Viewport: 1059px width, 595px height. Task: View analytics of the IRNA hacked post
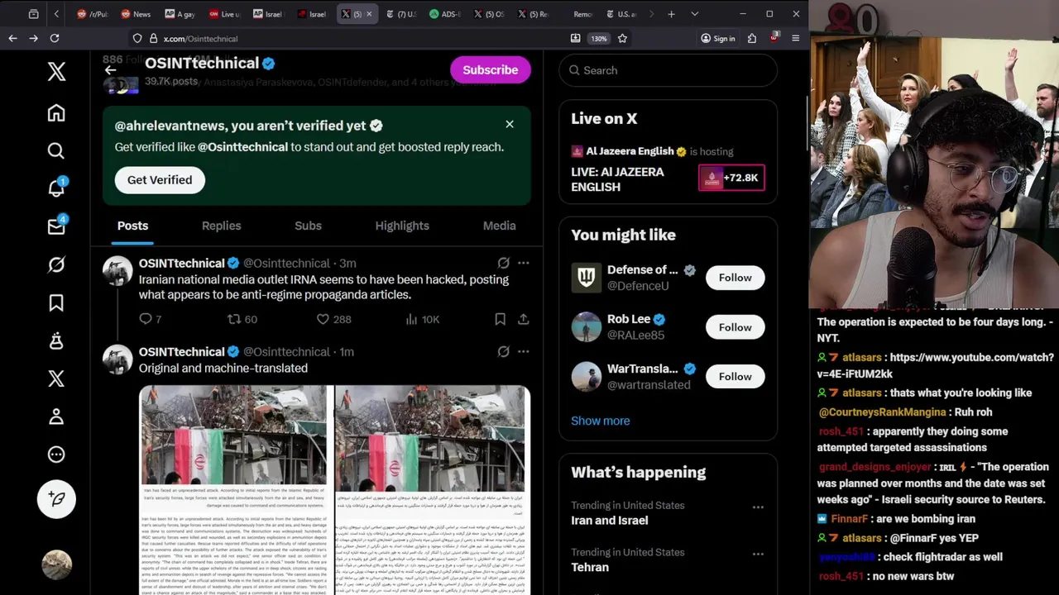point(422,319)
